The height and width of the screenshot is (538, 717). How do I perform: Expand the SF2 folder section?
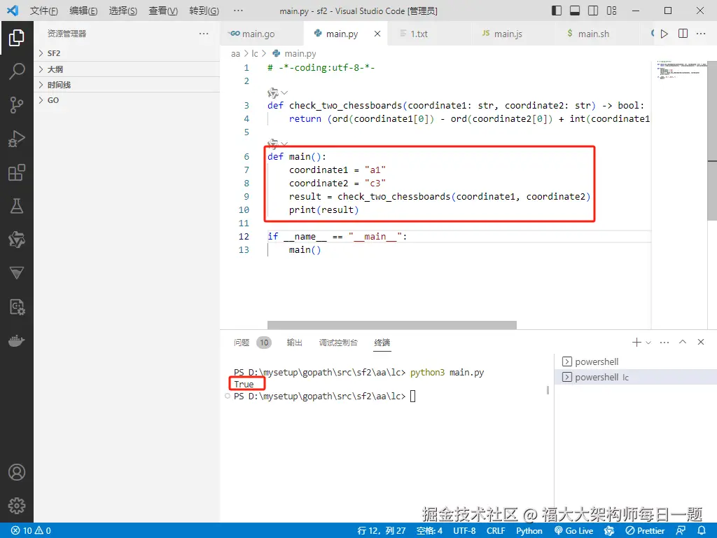coord(127,53)
